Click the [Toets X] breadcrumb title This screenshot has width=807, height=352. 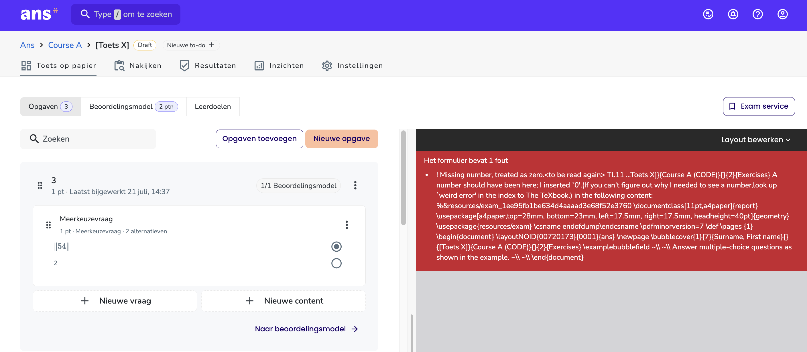[112, 45]
